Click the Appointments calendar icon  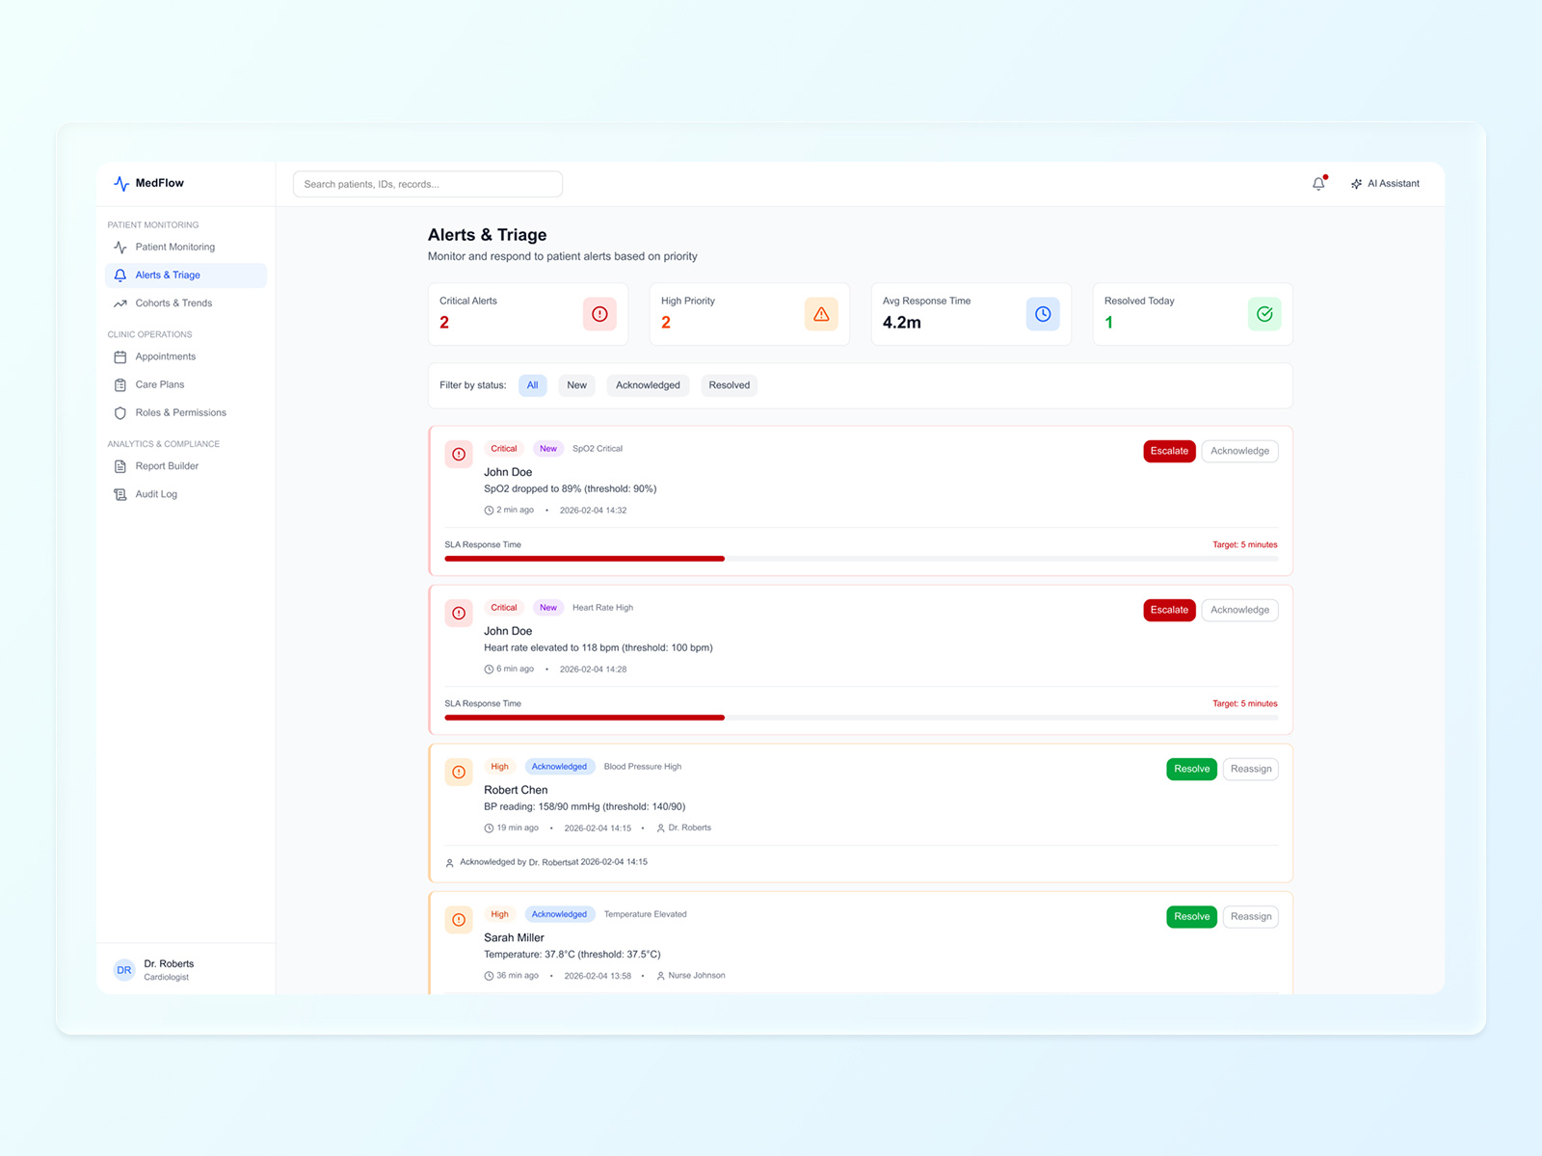pyautogui.click(x=120, y=357)
